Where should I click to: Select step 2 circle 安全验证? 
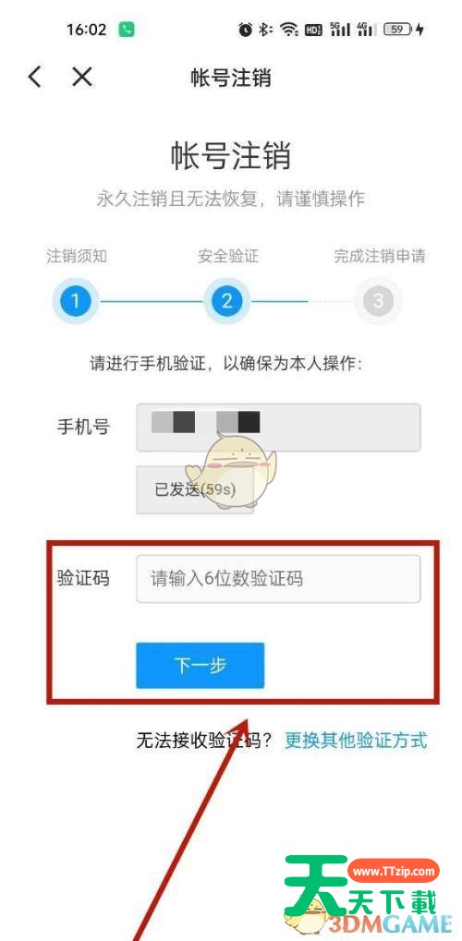(x=226, y=301)
